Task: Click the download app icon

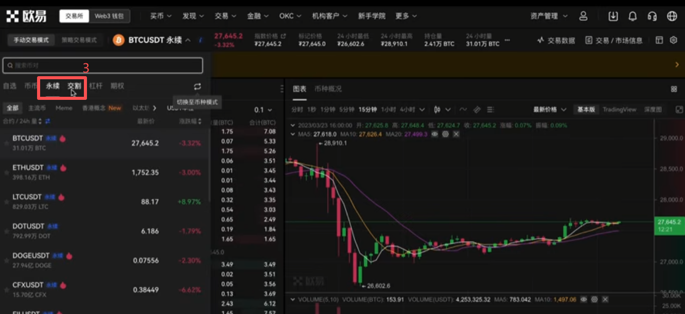Action: click(613, 16)
